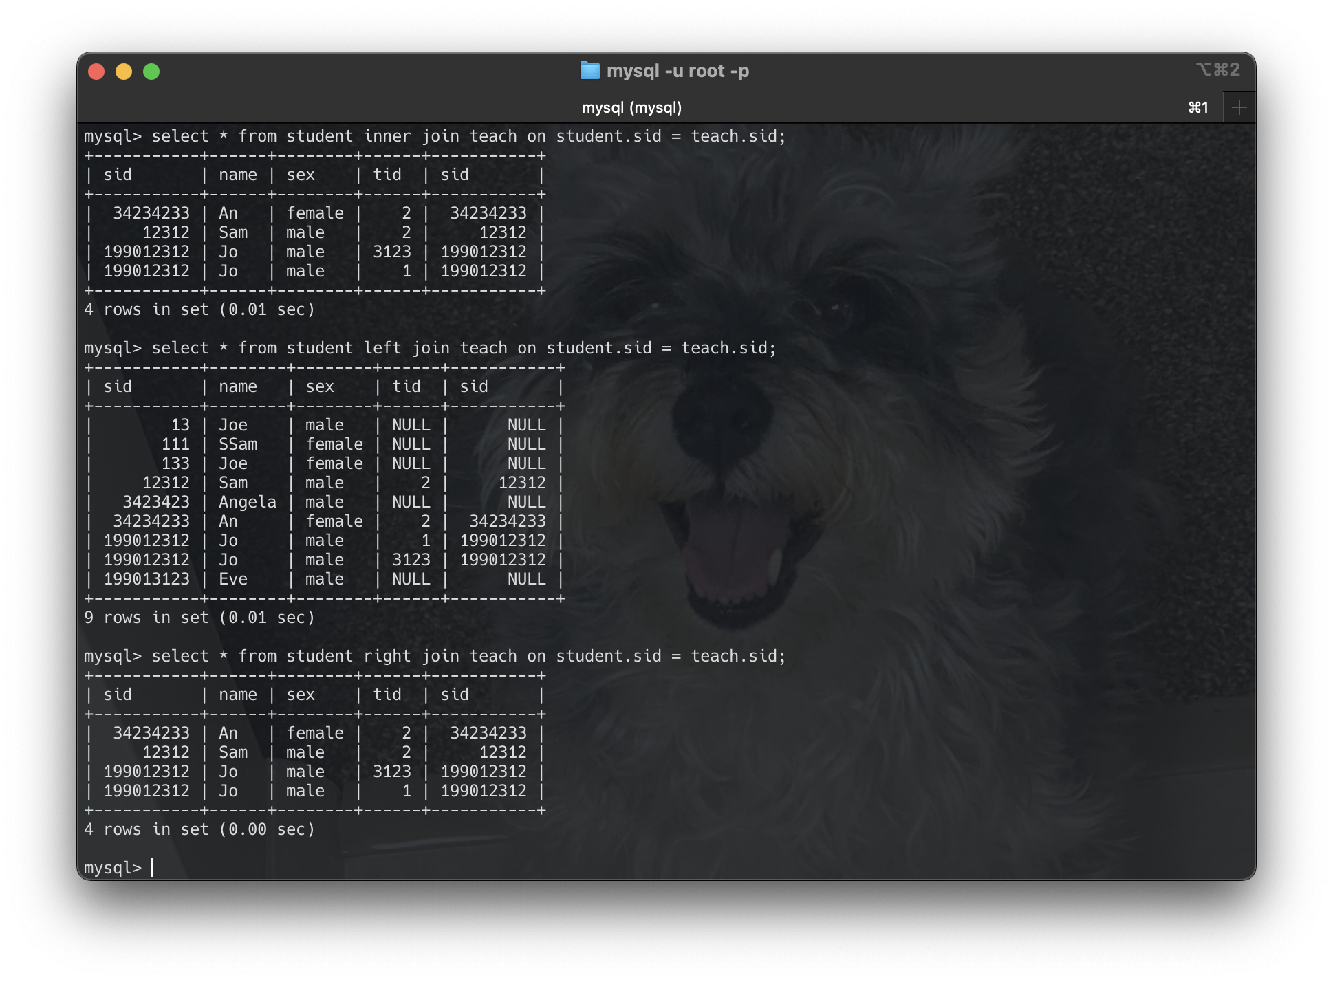
Task: Click the ⌘1 shortcut badge on the tab
Action: (x=1197, y=107)
